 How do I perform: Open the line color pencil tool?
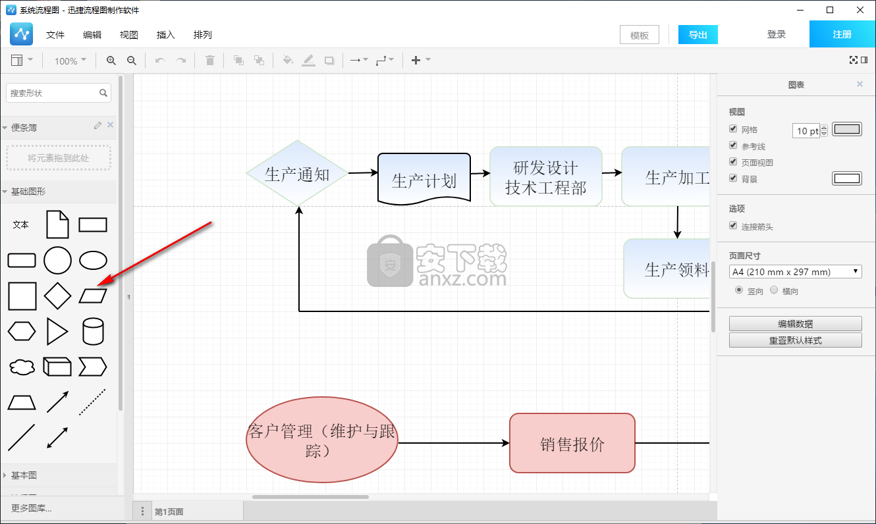[x=308, y=61]
